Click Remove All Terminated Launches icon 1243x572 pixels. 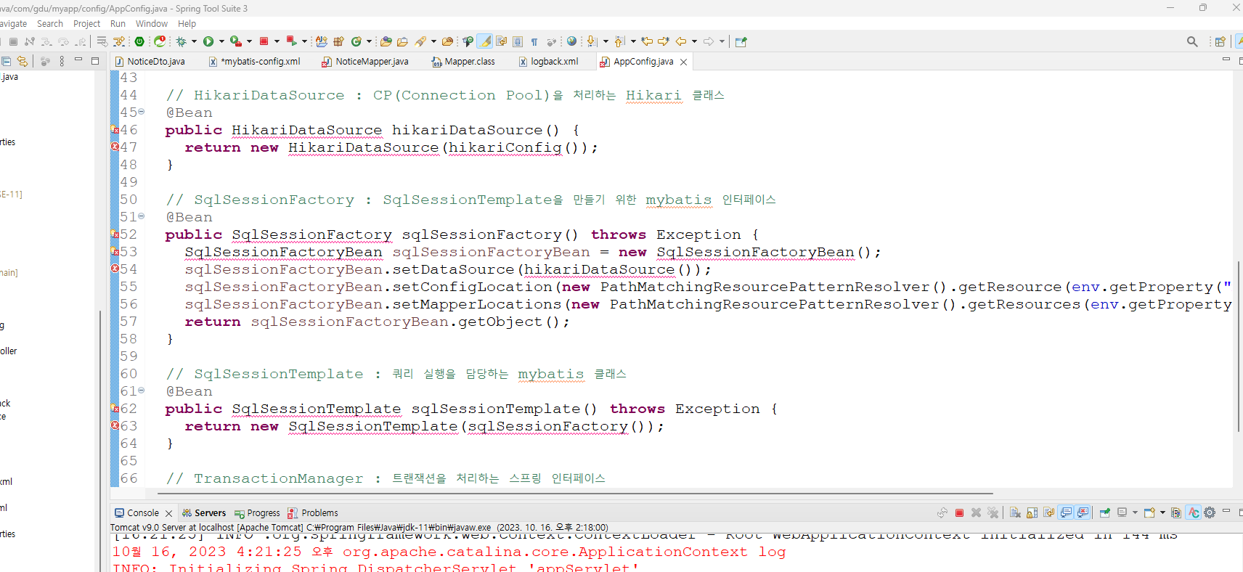point(993,512)
